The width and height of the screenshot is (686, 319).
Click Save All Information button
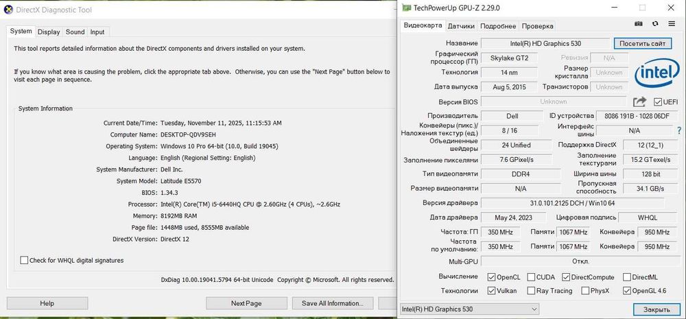pos(333,303)
